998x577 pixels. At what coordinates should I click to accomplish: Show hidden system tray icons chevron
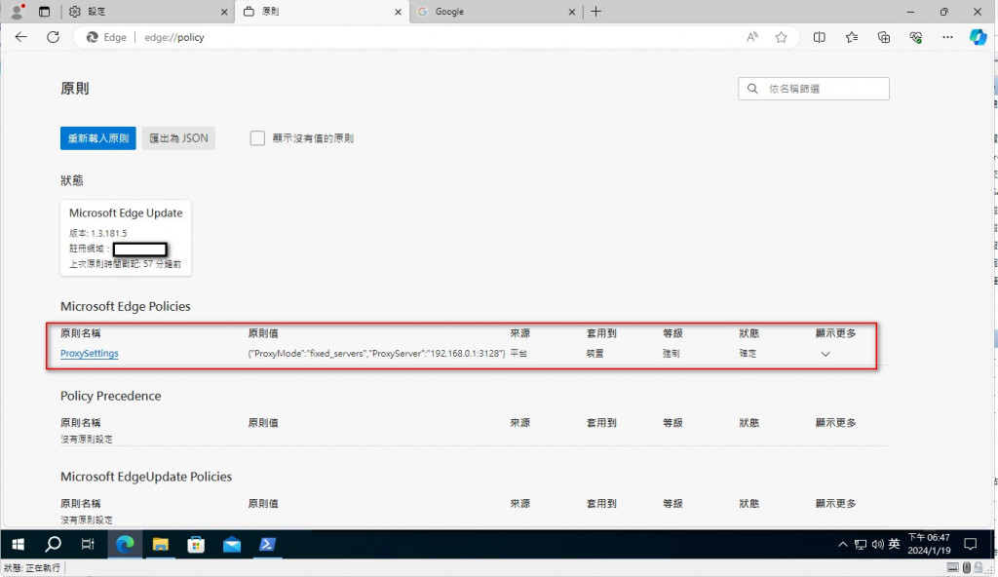pyautogui.click(x=843, y=545)
